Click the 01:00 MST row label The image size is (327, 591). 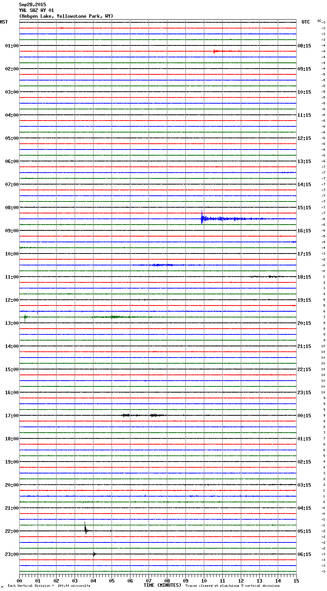[12, 46]
